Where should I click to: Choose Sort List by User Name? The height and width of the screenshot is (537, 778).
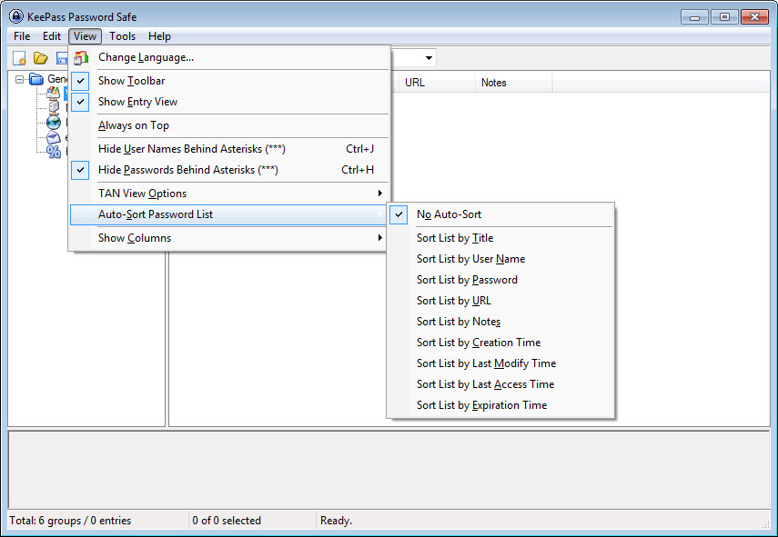tap(500, 259)
